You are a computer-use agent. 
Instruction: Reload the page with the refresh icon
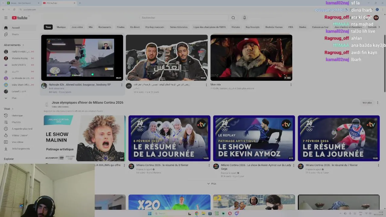pyautogui.click(x=14, y=9)
